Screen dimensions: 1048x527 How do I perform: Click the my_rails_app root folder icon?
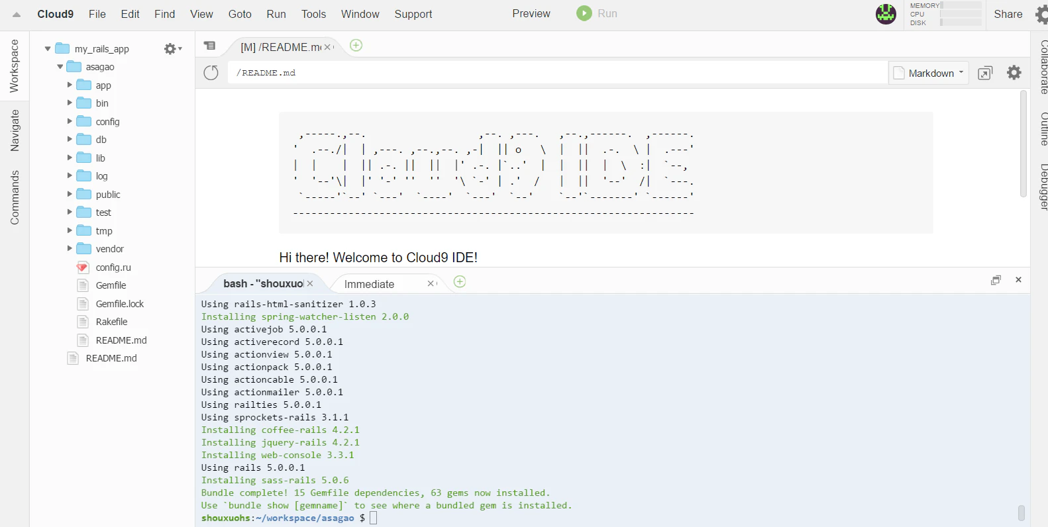(x=63, y=48)
